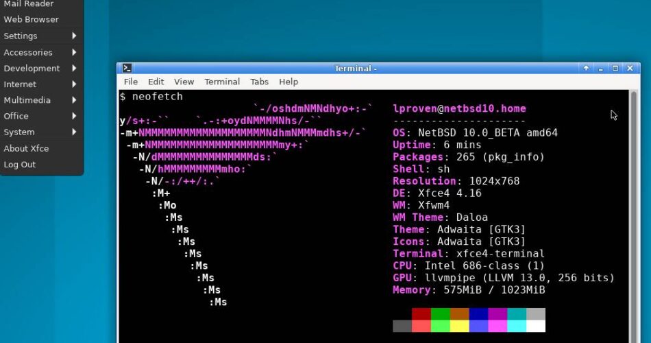Expand the Settings submenu arrow
Viewport: 651px width, 343px height.
click(x=74, y=36)
